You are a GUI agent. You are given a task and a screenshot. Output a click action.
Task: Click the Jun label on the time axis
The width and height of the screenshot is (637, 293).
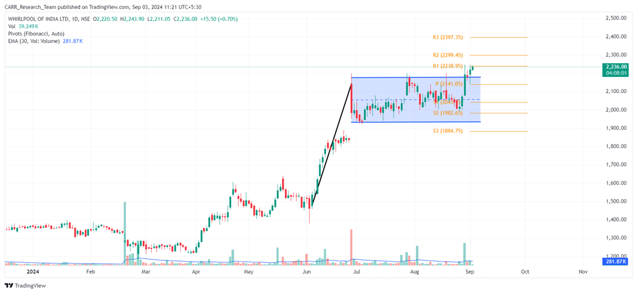click(307, 271)
